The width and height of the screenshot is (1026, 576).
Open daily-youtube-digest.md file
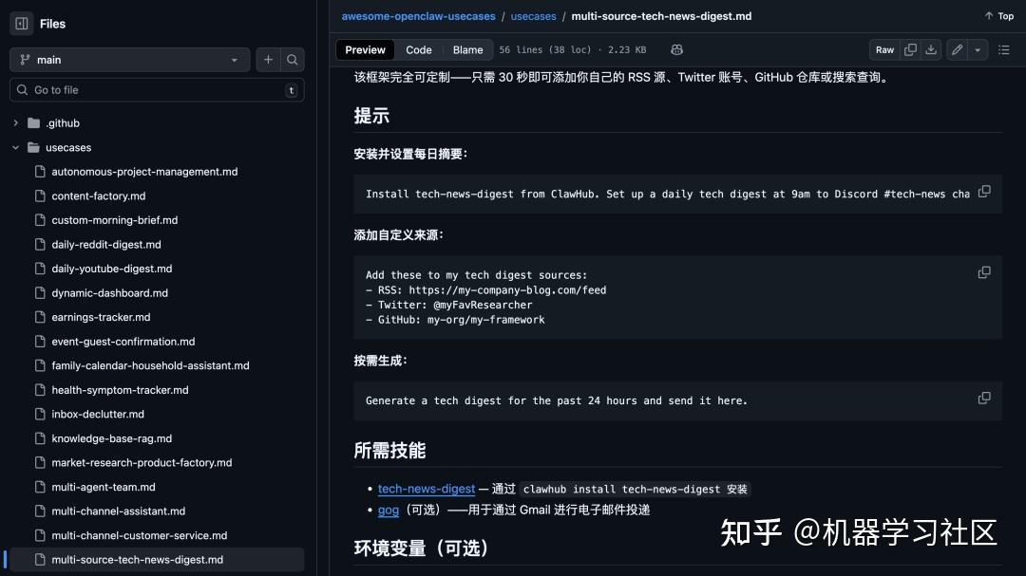112,269
